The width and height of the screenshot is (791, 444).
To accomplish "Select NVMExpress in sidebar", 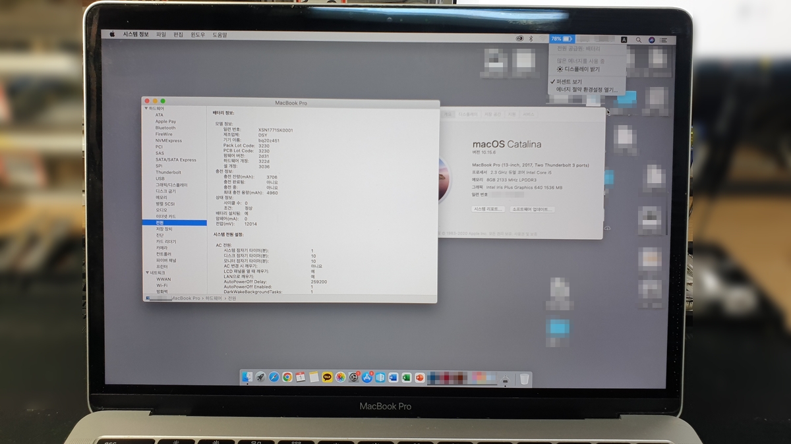I will [x=169, y=141].
